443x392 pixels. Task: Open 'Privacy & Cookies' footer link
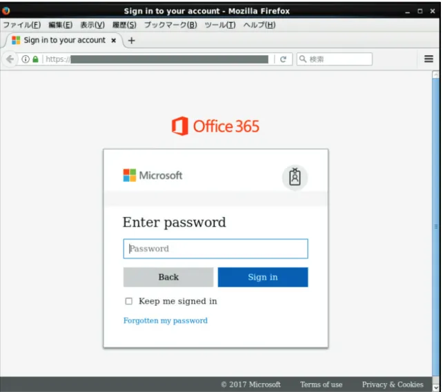393,384
